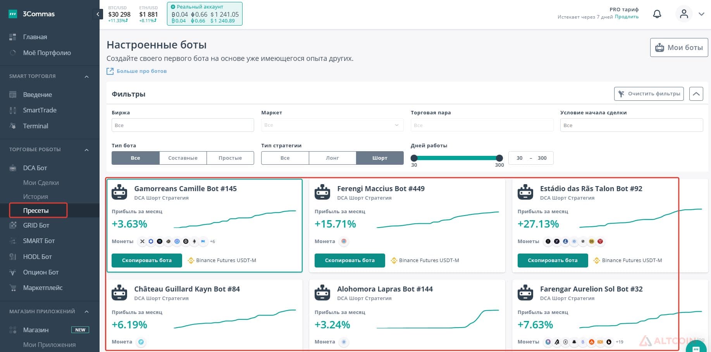
Task: Click the Gamorreans Camille Bot robot icon
Action: pos(119,193)
